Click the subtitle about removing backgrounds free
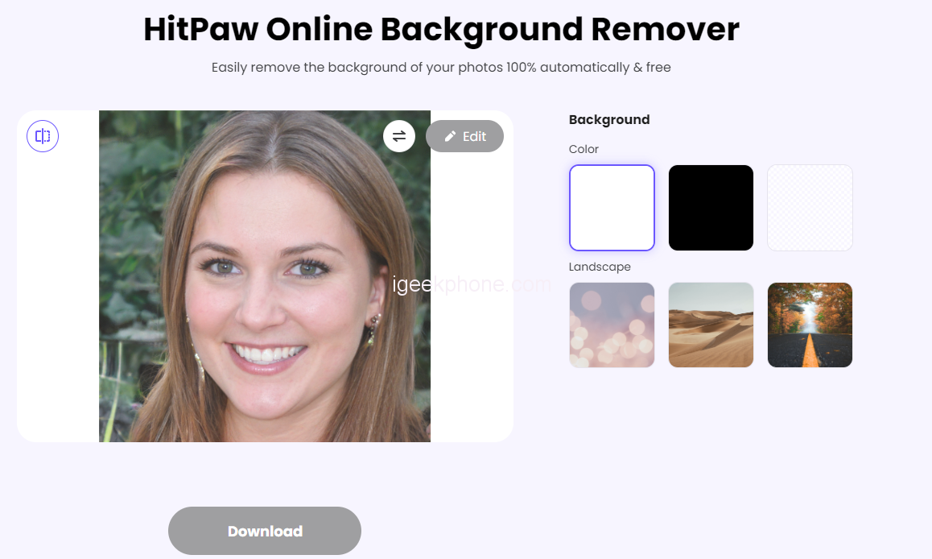932x559 pixels. click(441, 68)
